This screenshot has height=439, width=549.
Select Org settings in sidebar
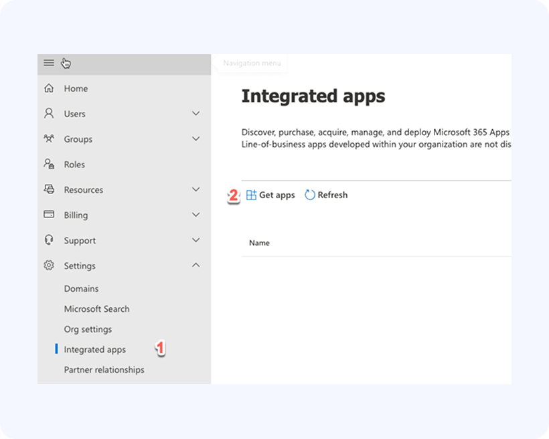[88, 329]
